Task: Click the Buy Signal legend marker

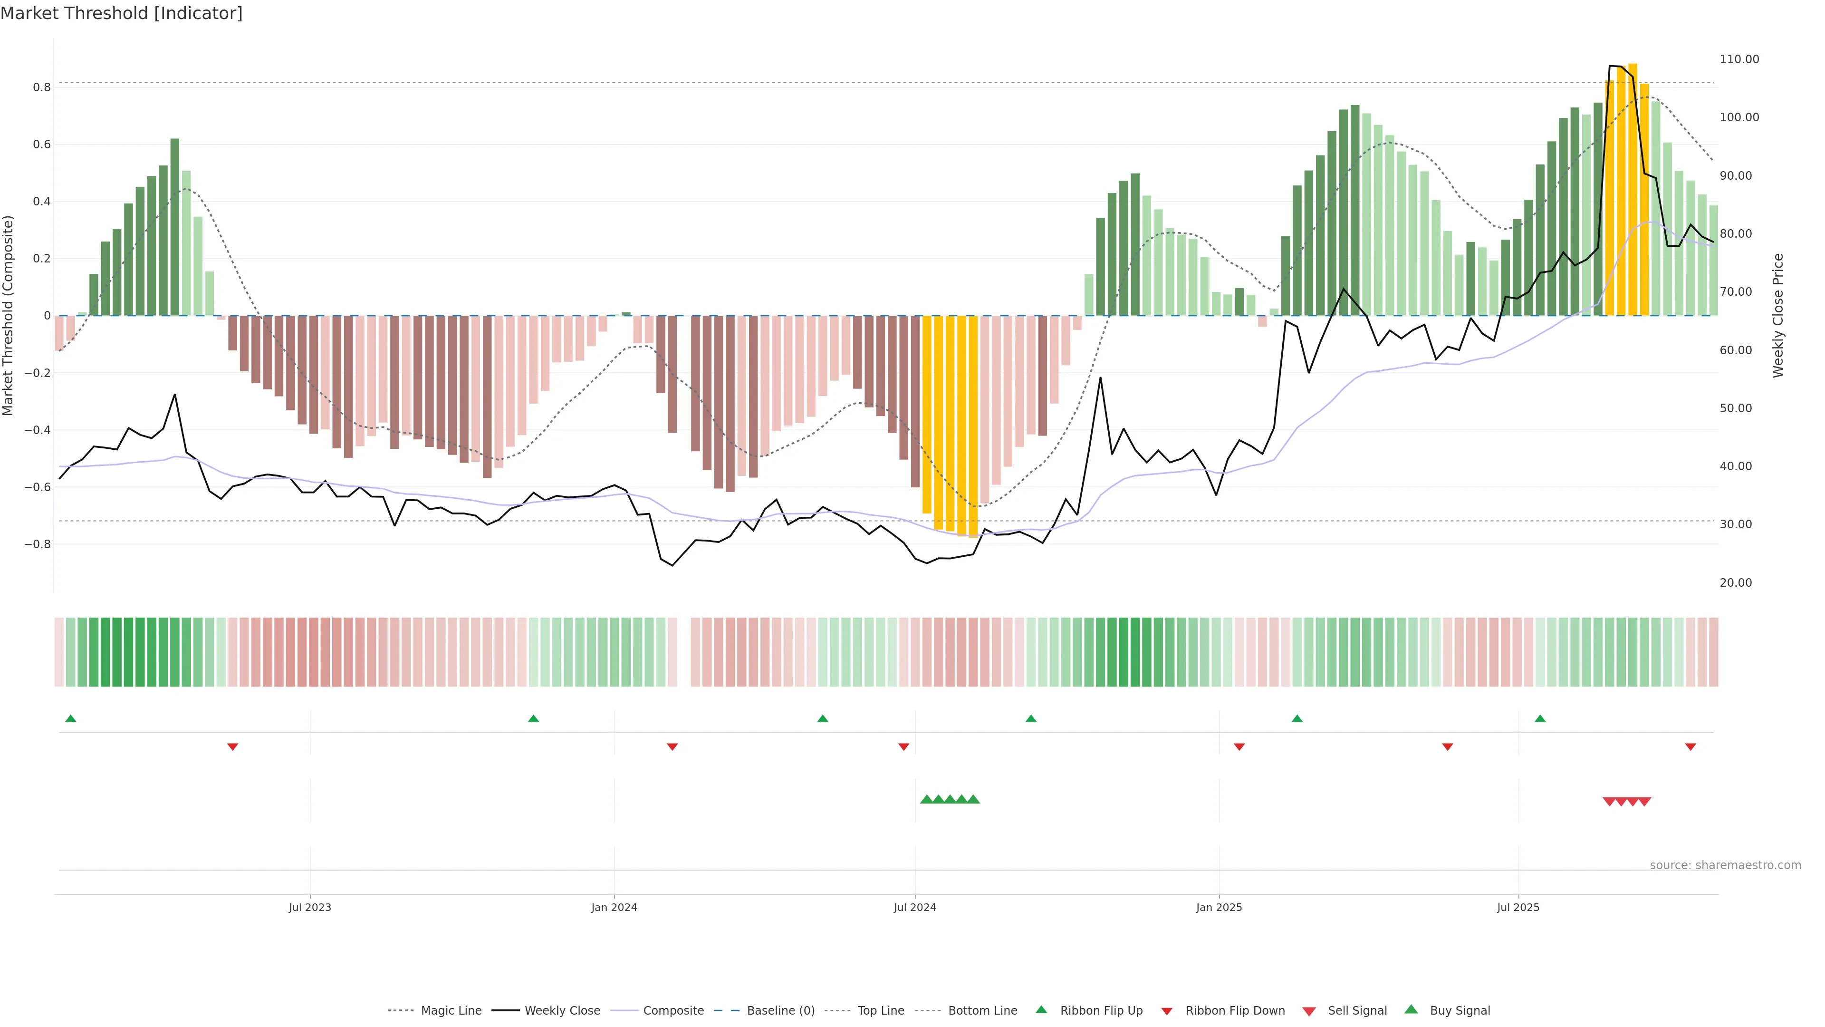Action: coord(1411,1009)
